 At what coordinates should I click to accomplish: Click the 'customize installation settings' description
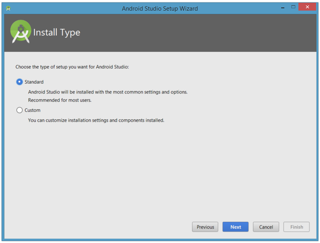click(x=95, y=120)
